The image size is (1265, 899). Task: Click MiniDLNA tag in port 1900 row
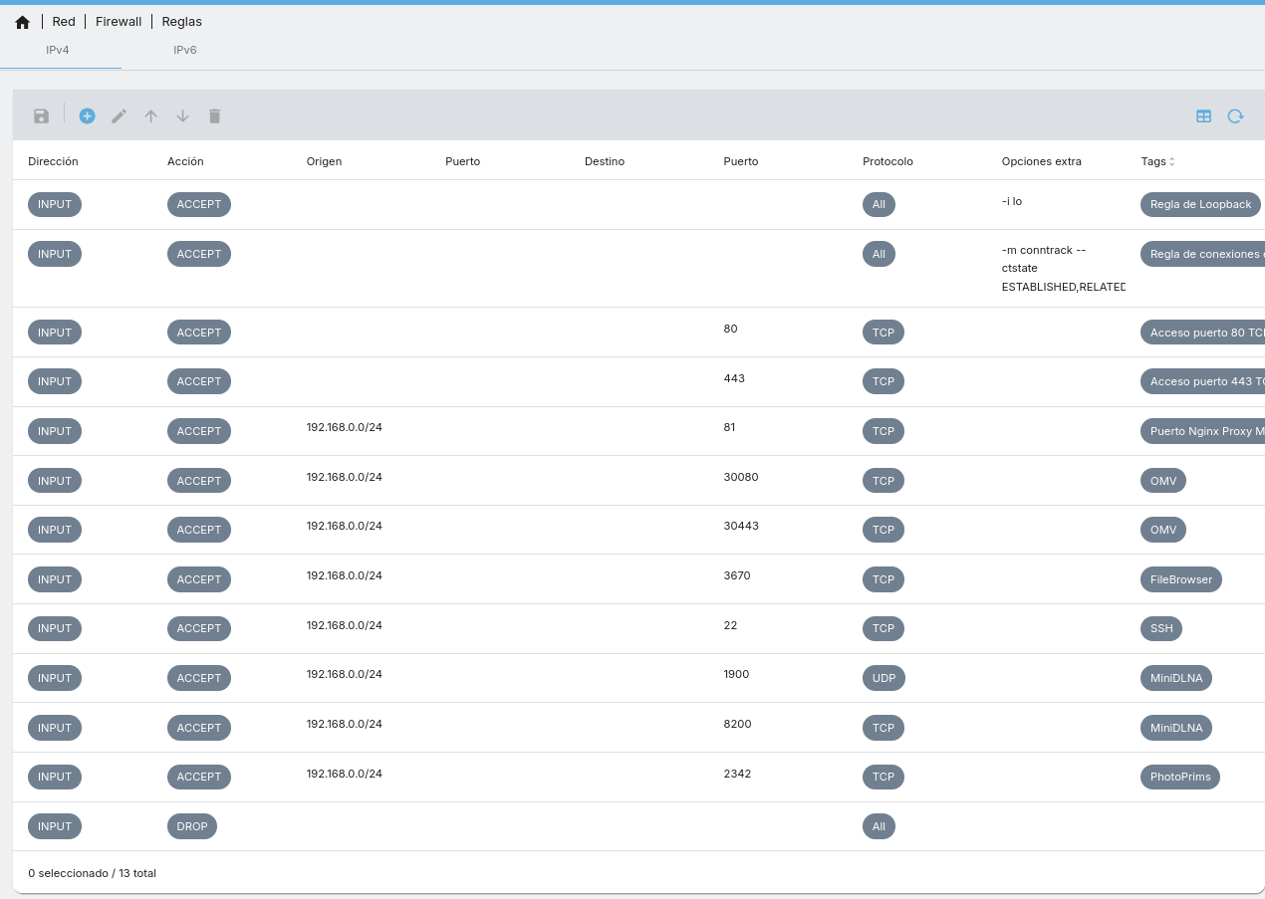pyautogui.click(x=1176, y=678)
